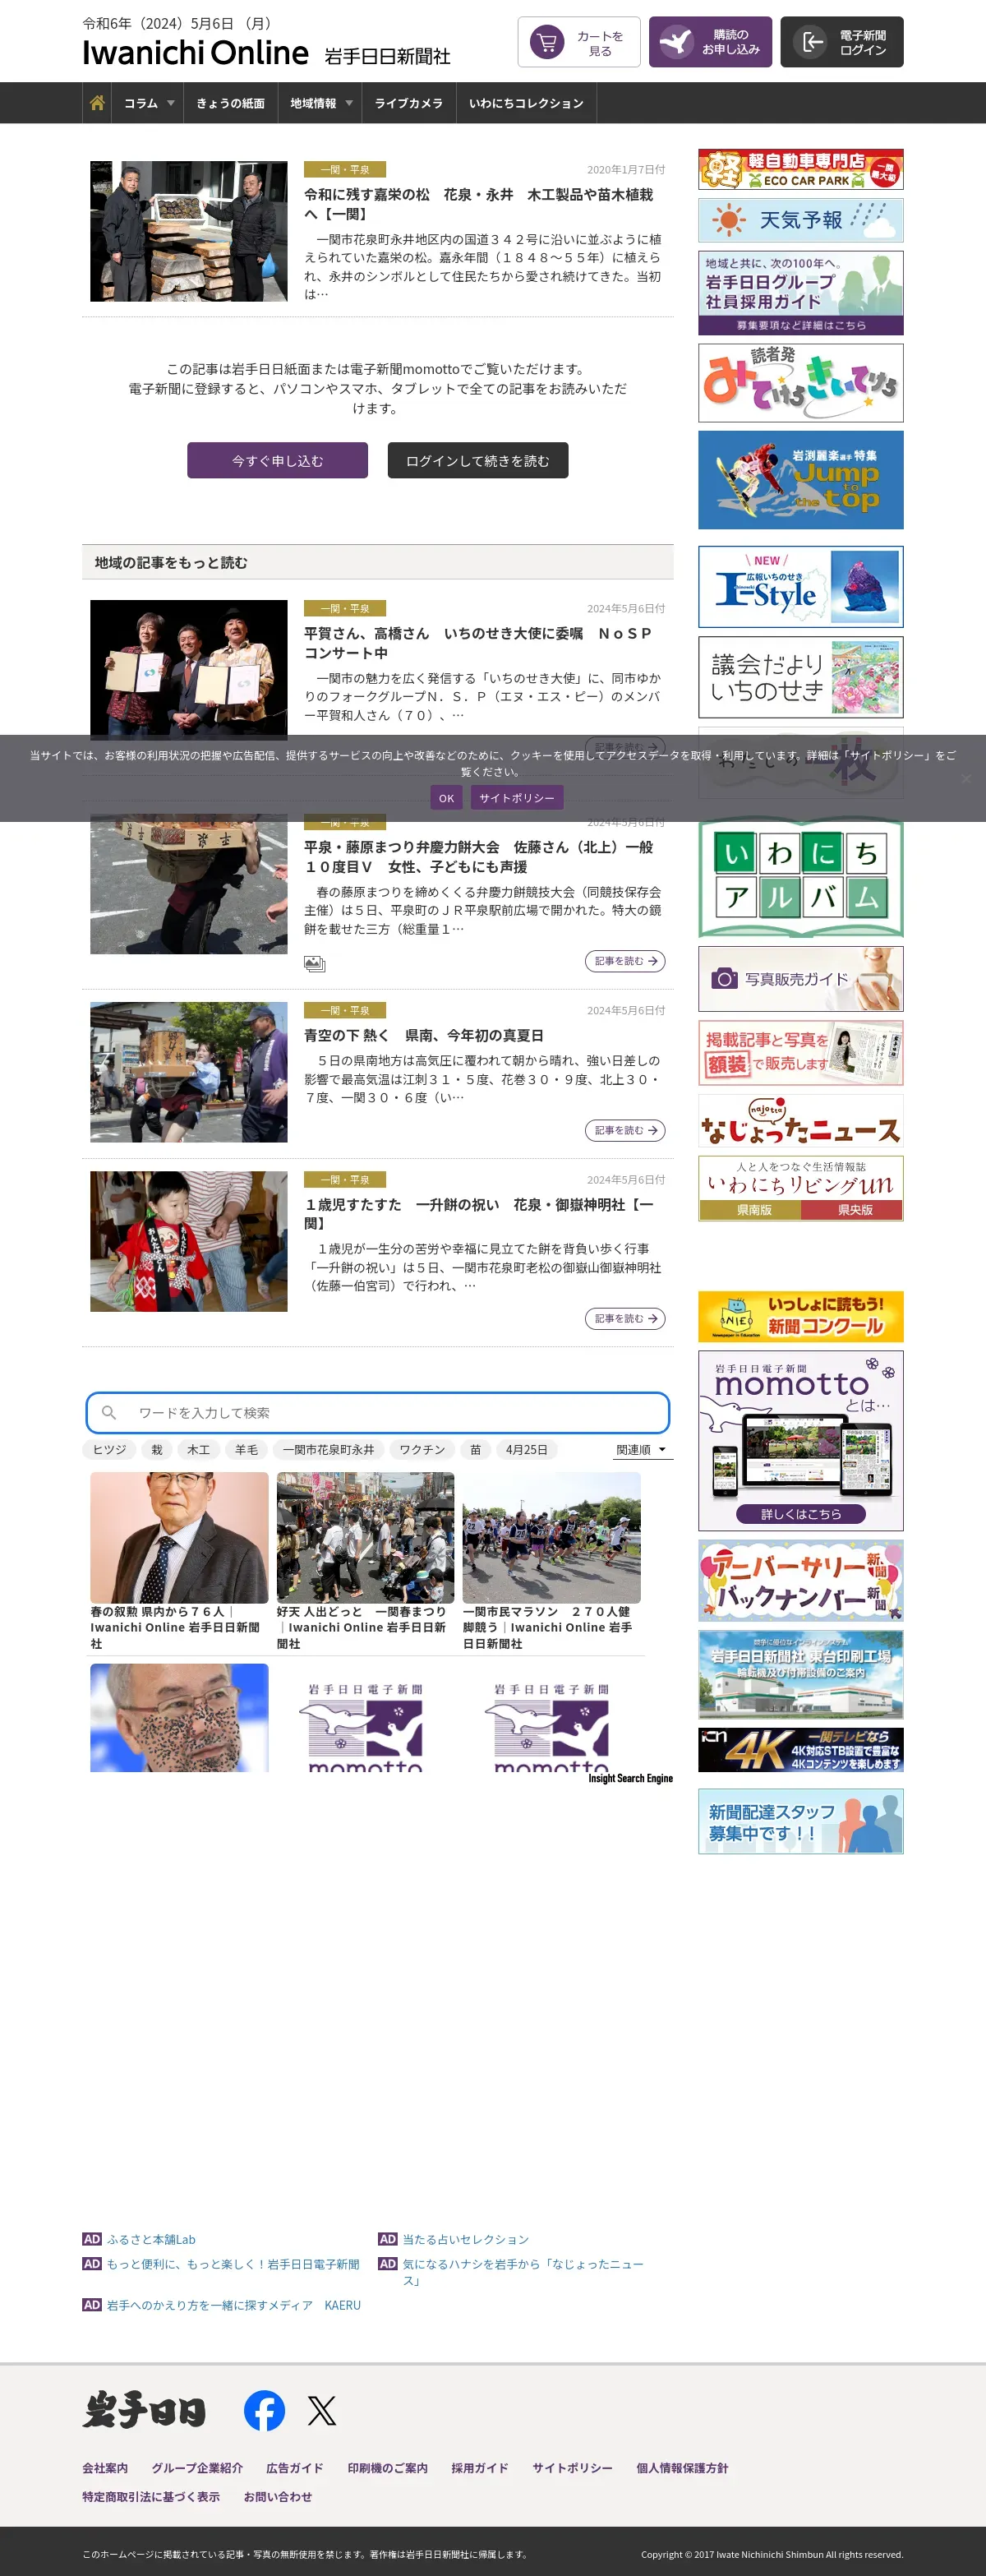
Task: Open 個人情報保護方針 footer link
Action: (682, 2468)
